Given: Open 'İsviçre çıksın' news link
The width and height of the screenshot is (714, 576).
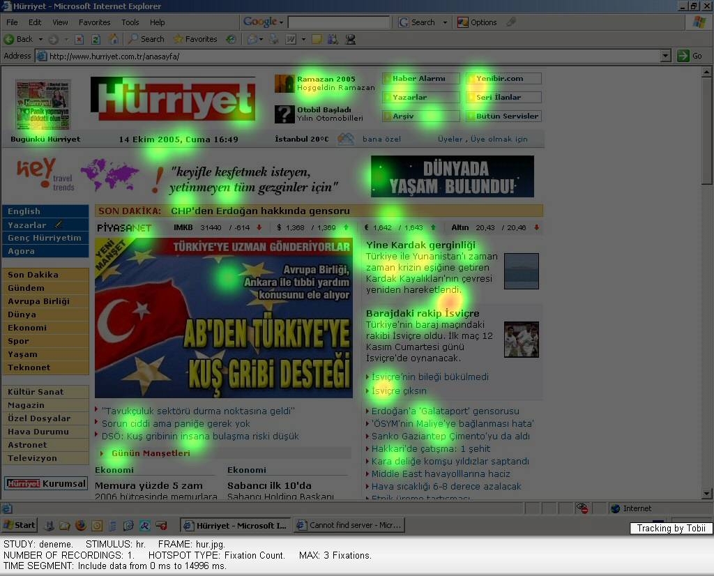Looking at the screenshot, I should [x=399, y=391].
